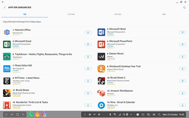
Task: Open the on-screen keyboard icon
Action: point(143,114)
